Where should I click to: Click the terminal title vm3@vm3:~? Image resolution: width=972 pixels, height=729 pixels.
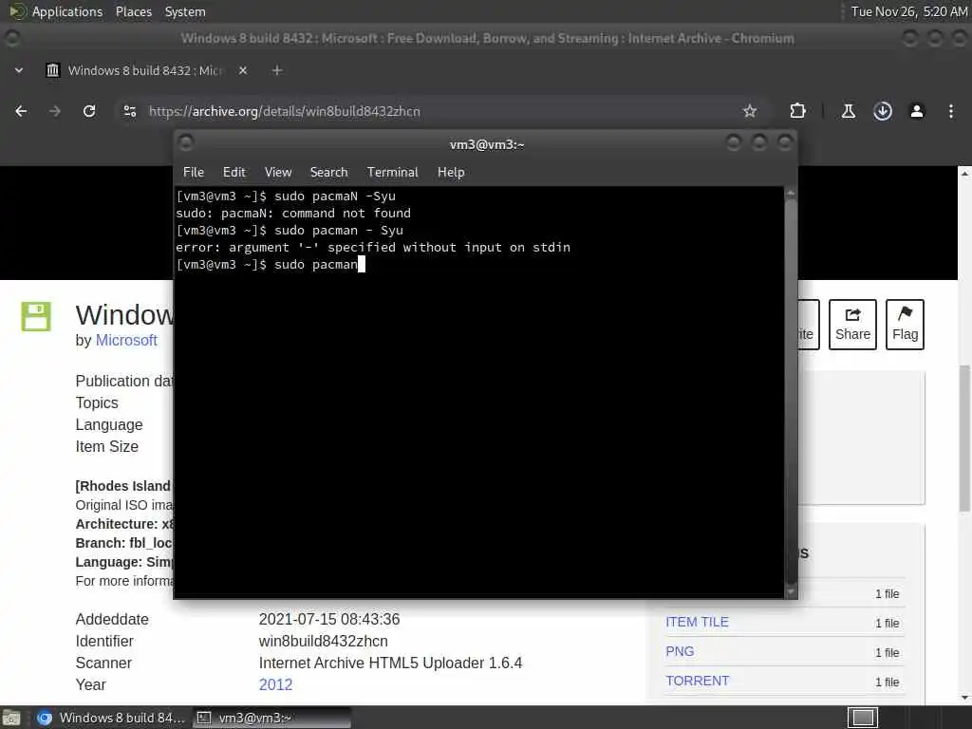tap(487, 144)
